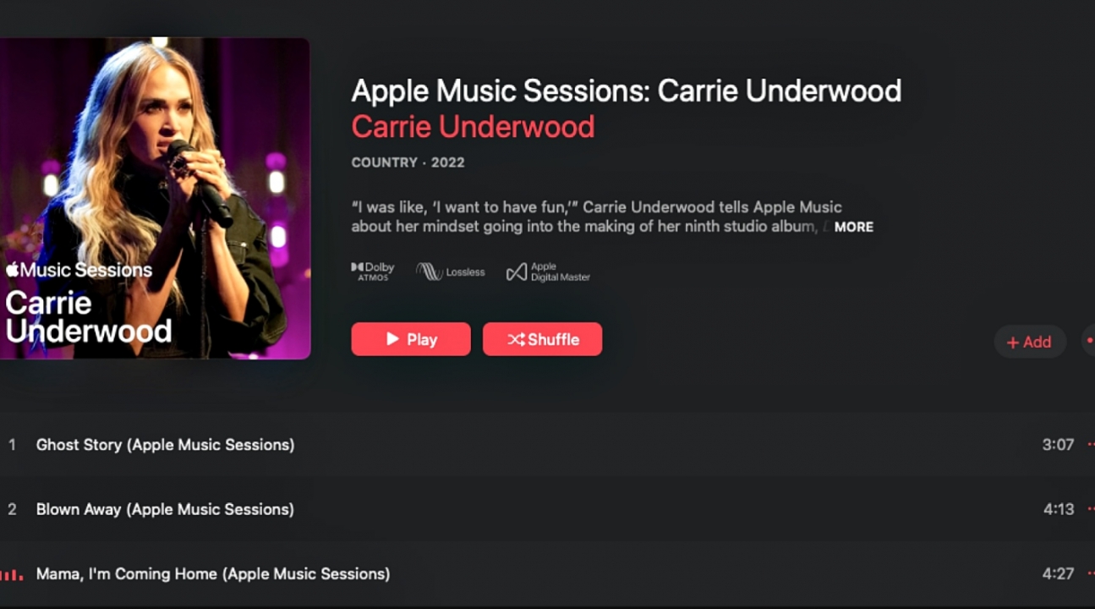Viewport: 1095px width, 609px height.
Task: Play the album with the Play button
Action: tap(411, 339)
